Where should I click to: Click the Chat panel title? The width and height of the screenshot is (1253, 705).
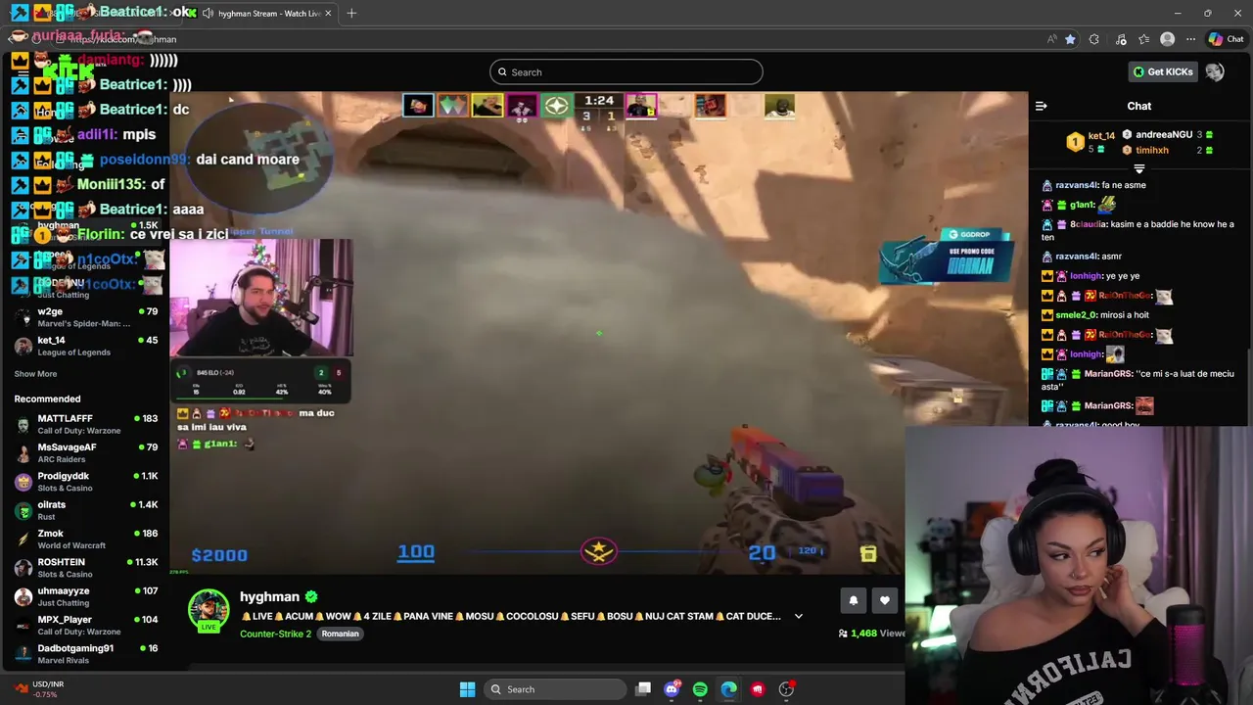(1138, 106)
